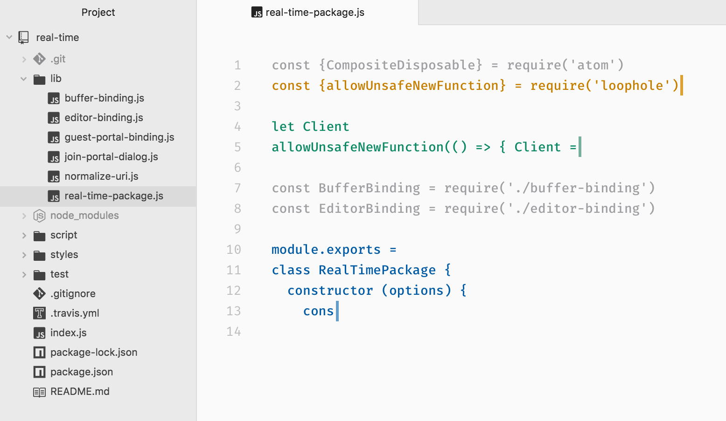
Task: Click 'let Client' on line 4
Action: 310,127
